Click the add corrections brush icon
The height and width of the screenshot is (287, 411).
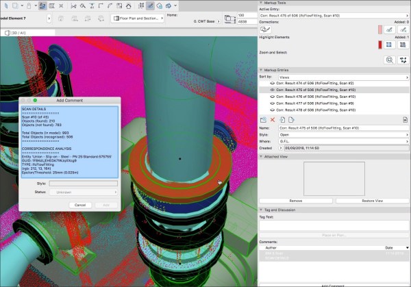pyautogui.click(x=389, y=29)
